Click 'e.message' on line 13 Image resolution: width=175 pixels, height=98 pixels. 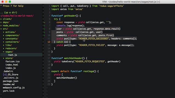tap(125, 45)
